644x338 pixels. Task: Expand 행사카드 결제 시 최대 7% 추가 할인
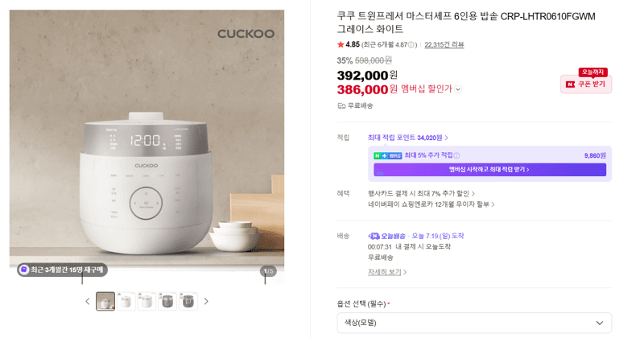(x=421, y=193)
